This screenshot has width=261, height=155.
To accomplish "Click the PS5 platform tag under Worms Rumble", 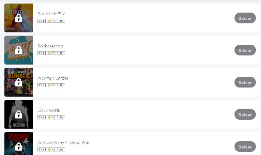I will tap(41, 85).
